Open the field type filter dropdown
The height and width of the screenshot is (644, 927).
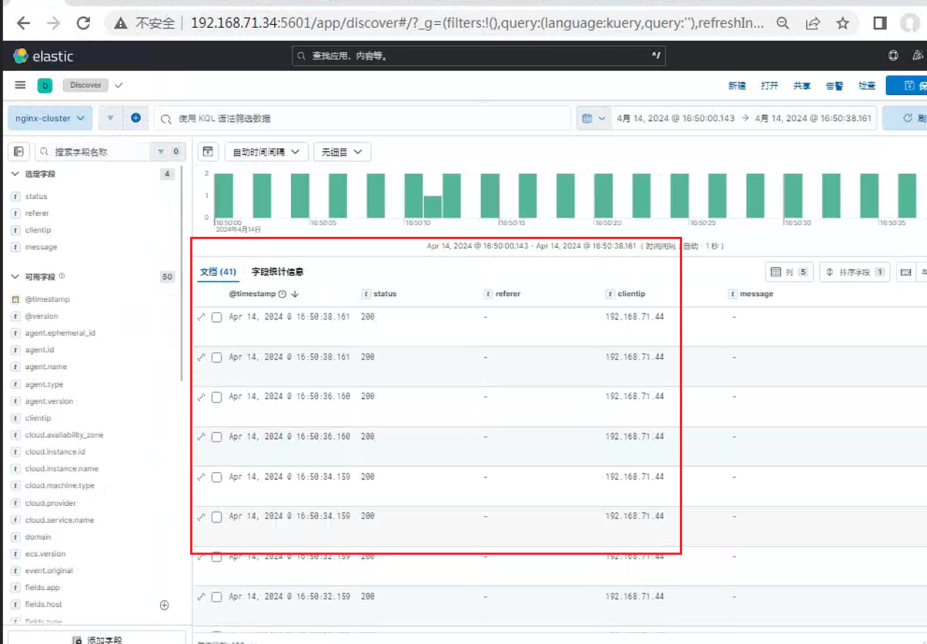click(167, 151)
